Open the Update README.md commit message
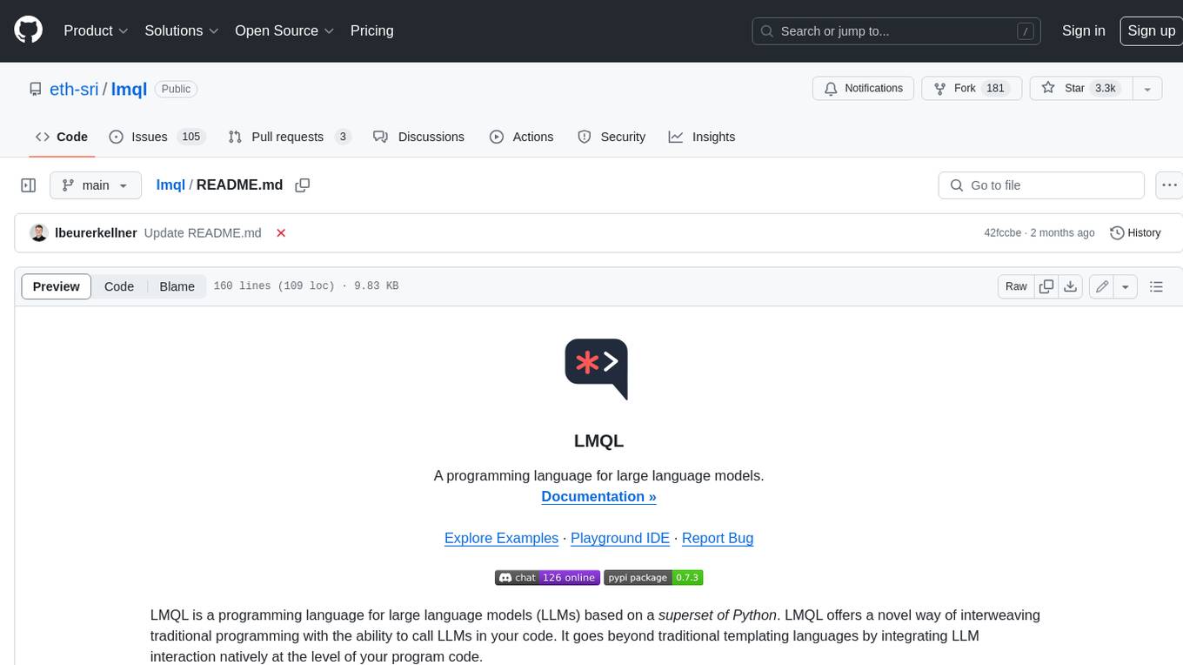This screenshot has height=665, width=1183. [x=203, y=232]
